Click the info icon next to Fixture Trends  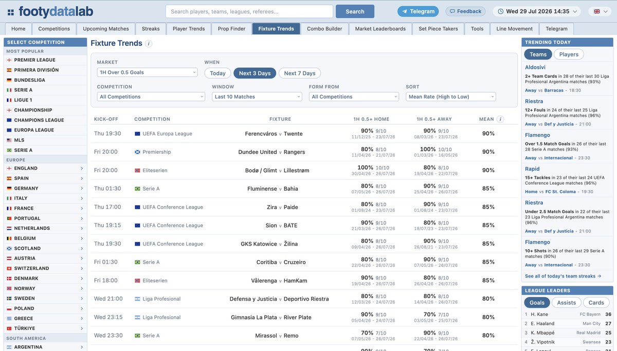[x=149, y=44]
